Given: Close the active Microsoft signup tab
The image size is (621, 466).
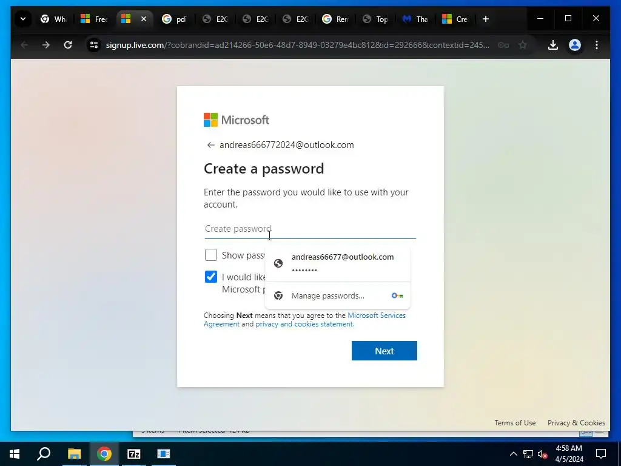Looking at the screenshot, I should pyautogui.click(x=144, y=19).
